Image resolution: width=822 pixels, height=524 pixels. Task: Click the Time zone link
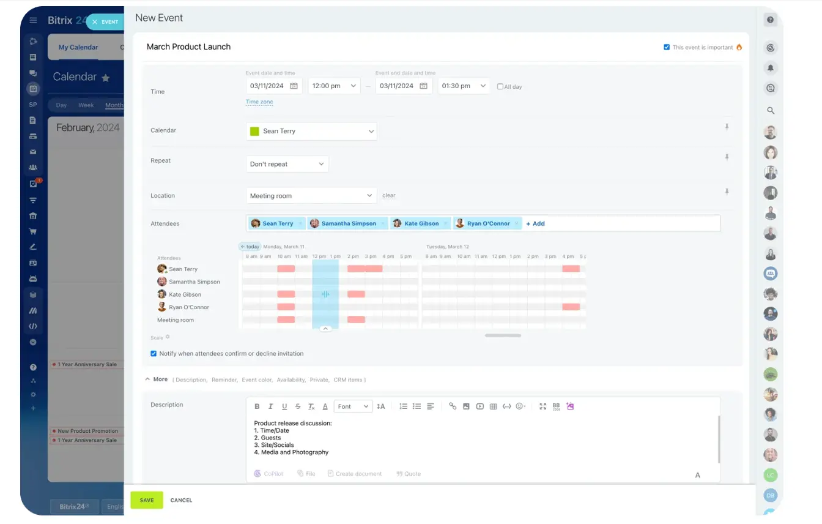259,102
